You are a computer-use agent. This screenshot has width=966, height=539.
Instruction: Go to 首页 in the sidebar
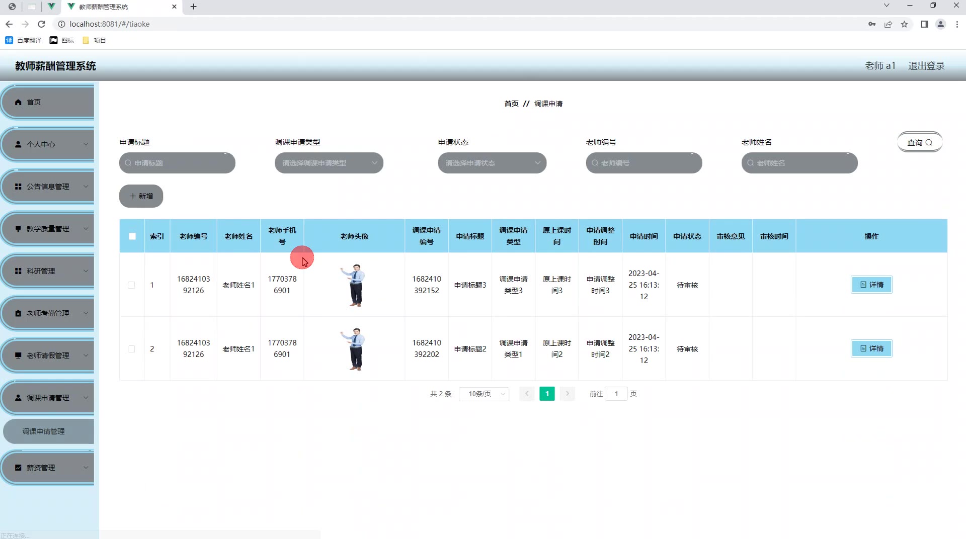[48, 102]
